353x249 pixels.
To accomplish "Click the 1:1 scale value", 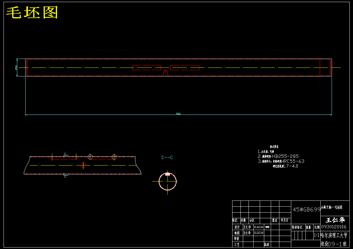I will click(316, 235).
